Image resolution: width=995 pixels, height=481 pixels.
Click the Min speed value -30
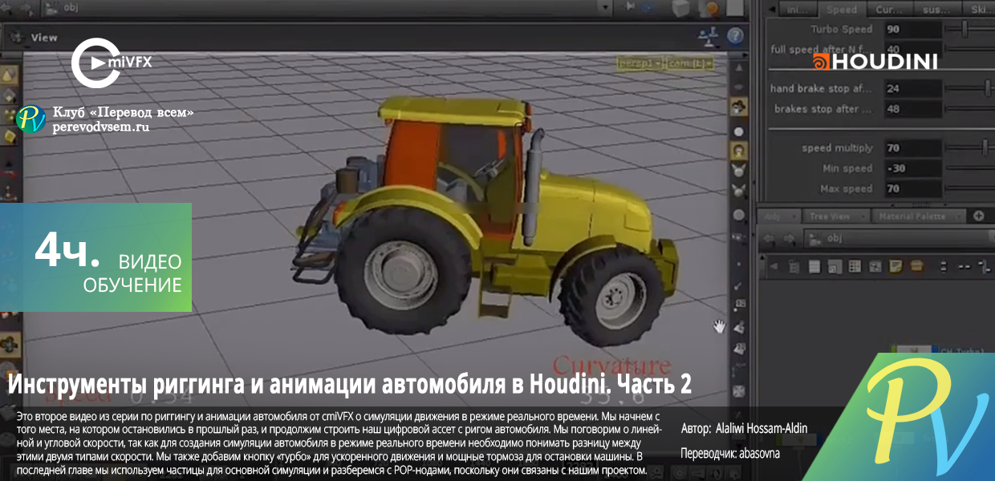[912, 168]
